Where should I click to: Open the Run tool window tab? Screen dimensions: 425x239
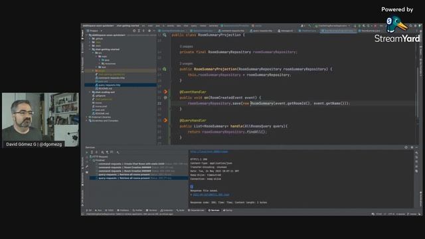coord(98,210)
